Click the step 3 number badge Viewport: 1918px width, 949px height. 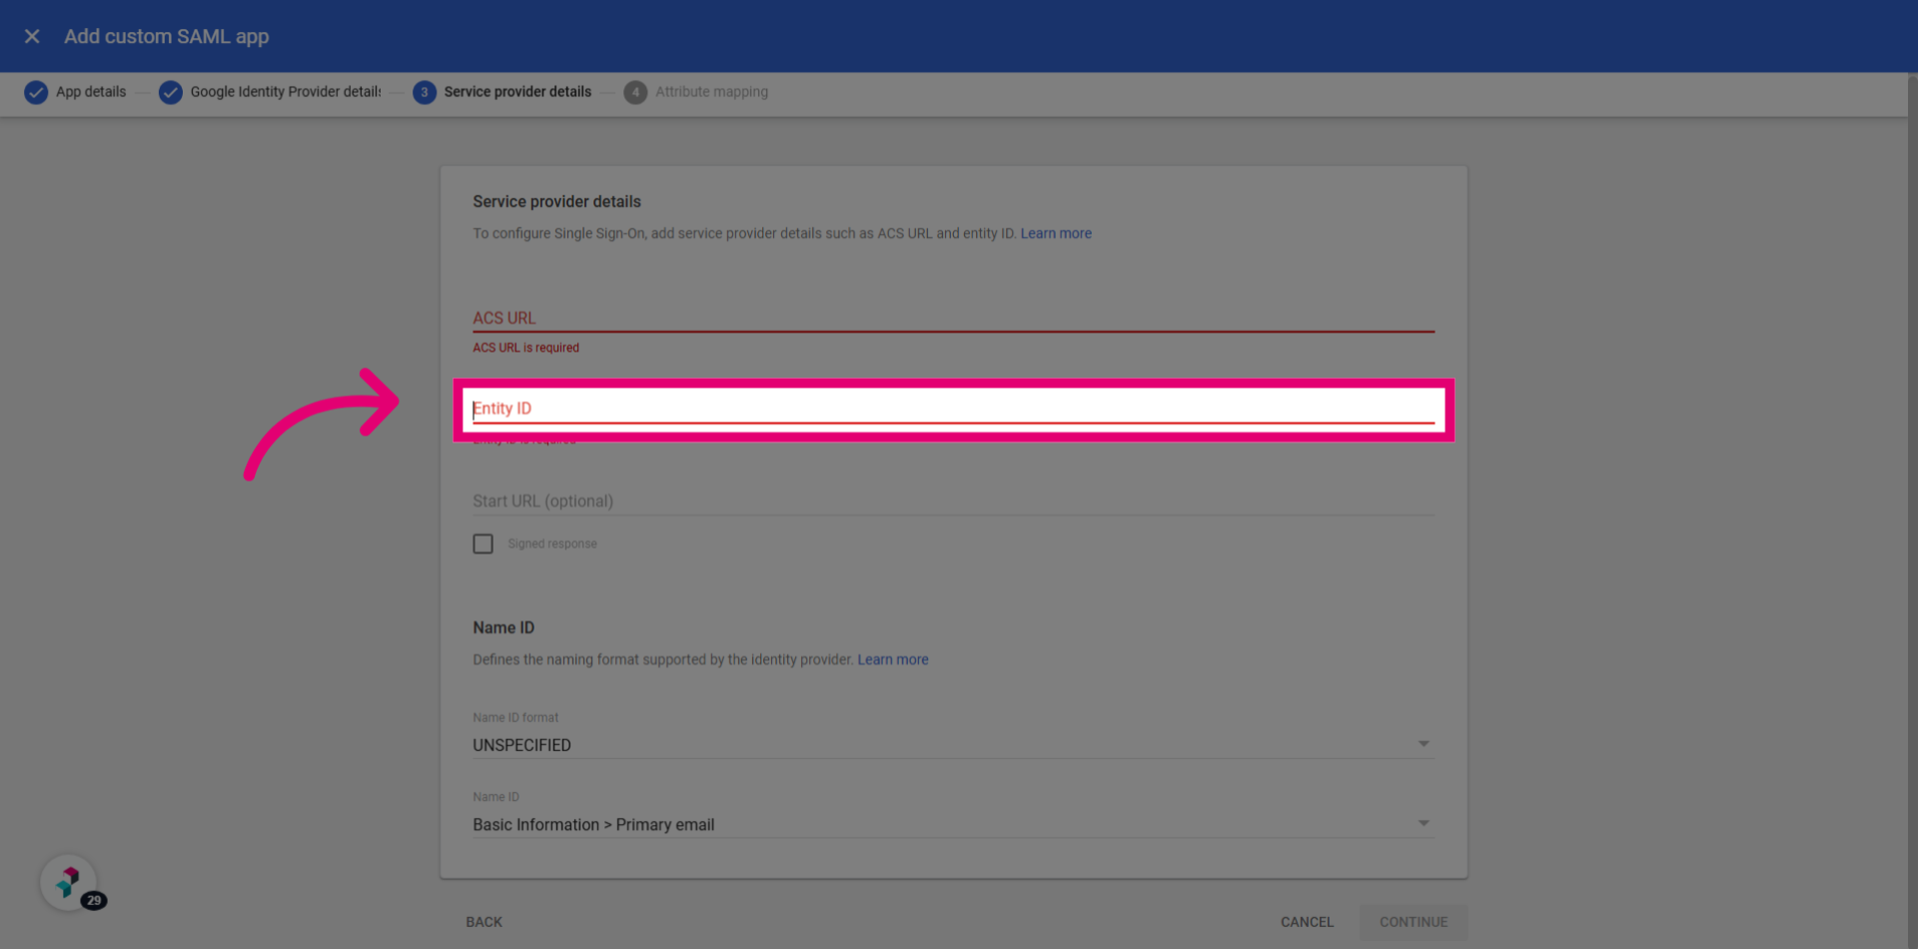coord(425,92)
